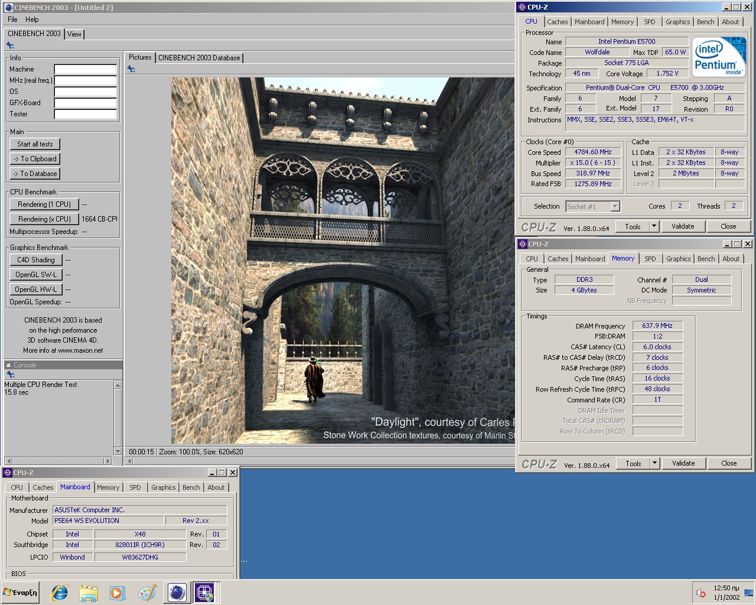Open the Start (Έναρξη) menu
Image resolution: width=756 pixels, height=605 pixels.
(20, 592)
